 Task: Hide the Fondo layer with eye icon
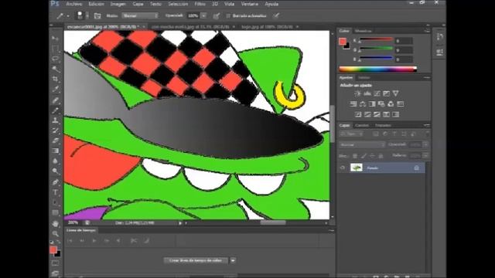point(343,168)
